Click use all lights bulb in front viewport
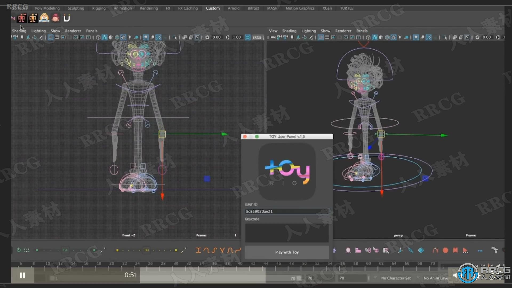 point(130,37)
